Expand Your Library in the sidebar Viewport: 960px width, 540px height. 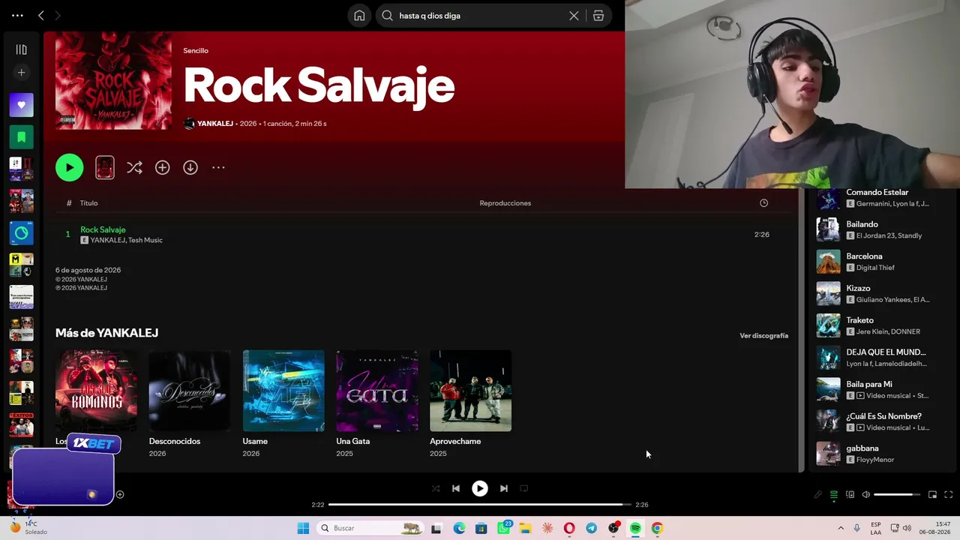pos(21,49)
